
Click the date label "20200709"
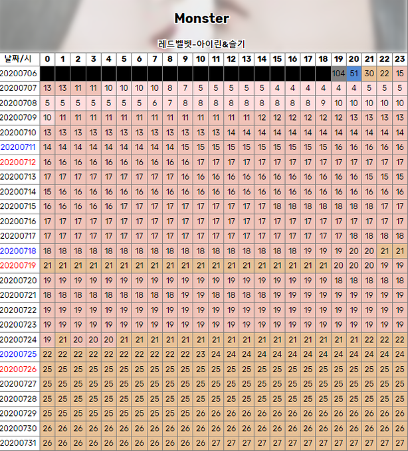[x=19, y=117]
